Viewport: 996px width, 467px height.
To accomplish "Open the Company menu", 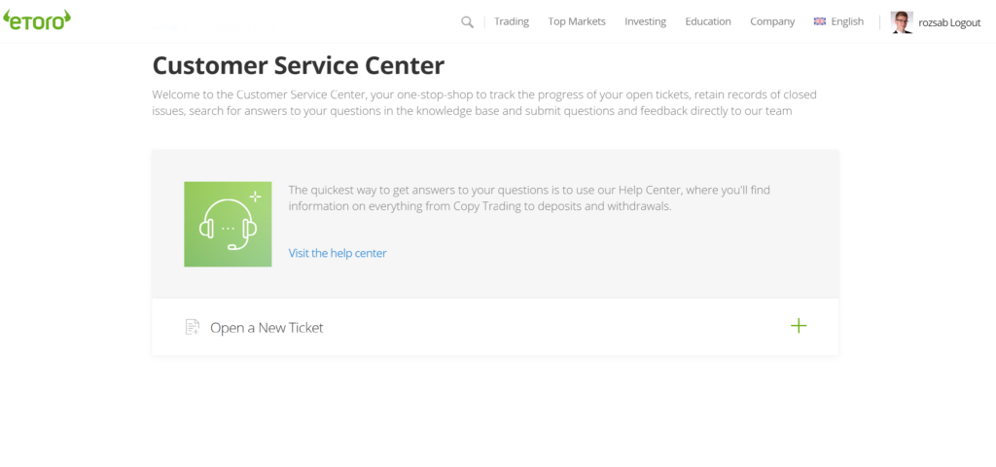I will click(x=772, y=21).
